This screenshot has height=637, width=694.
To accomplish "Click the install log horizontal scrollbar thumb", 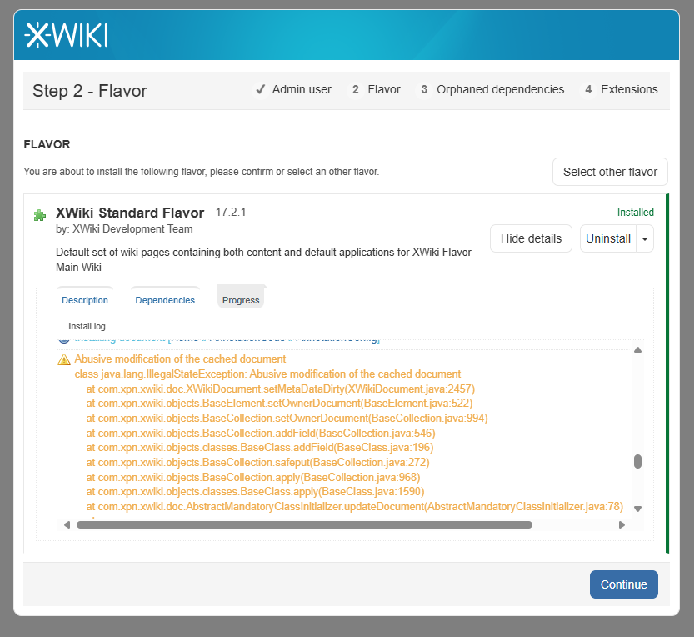I will coord(305,525).
